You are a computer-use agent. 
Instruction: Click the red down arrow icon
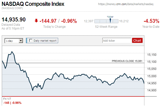point(36,21)
